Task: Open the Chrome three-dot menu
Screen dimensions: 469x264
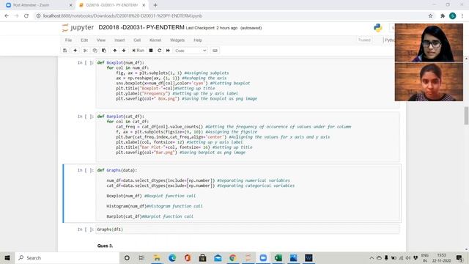Action: (462, 16)
